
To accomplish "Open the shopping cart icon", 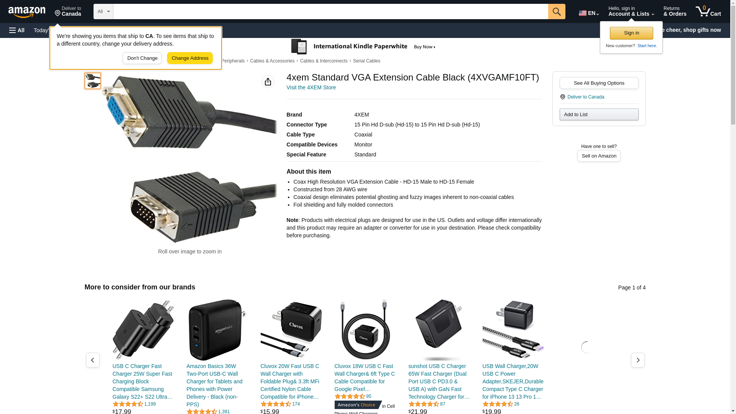I will [708, 11].
